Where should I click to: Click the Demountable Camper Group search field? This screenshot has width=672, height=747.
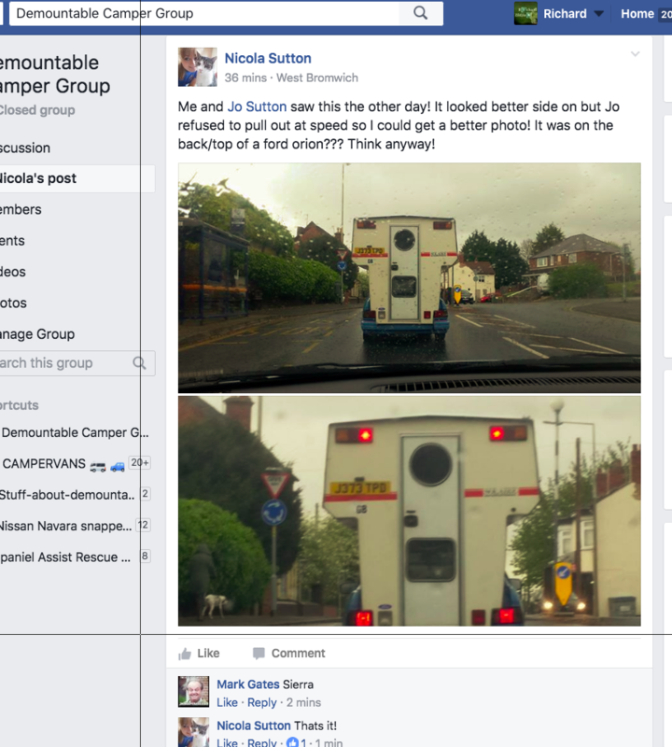click(204, 13)
